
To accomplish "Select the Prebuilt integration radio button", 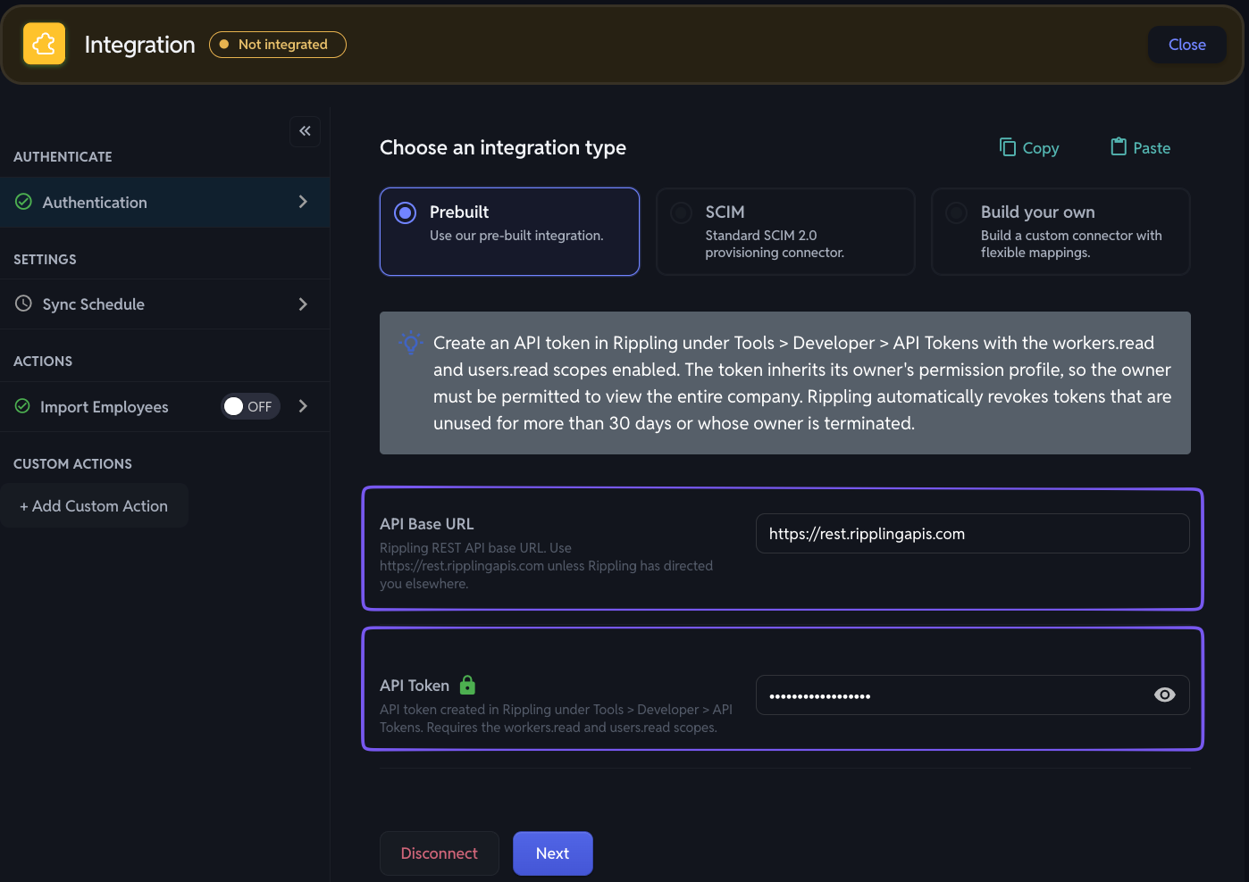I will click(406, 212).
